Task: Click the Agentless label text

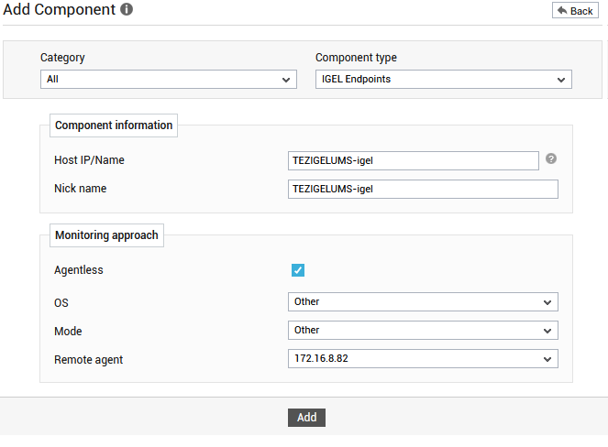Action: point(79,270)
